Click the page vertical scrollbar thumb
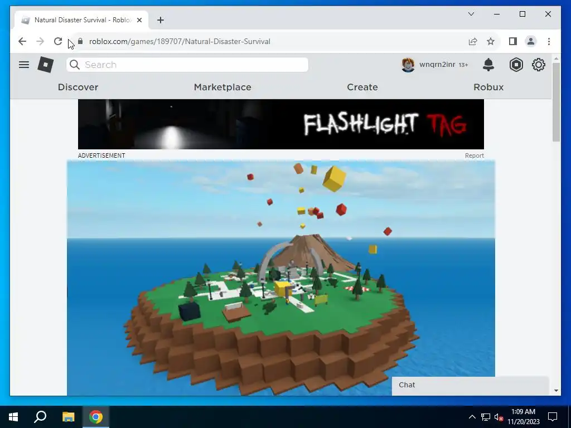Screen dimensions: 571x428 pyautogui.click(x=556, y=102)
